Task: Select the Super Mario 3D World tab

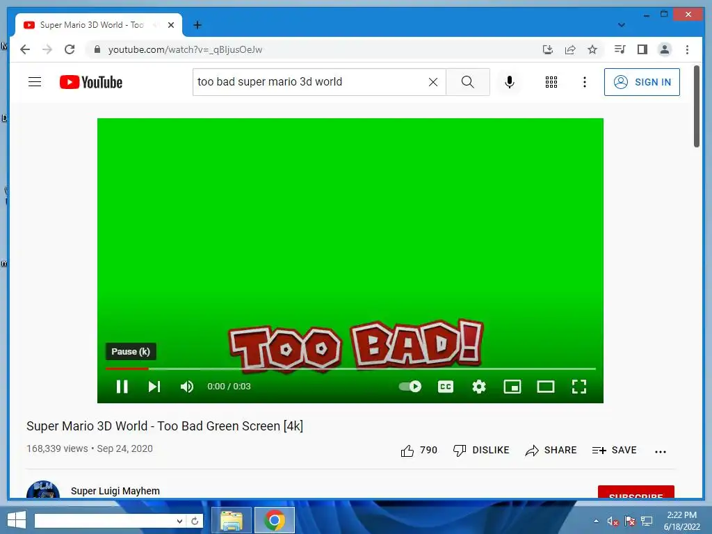Action: click(x=92, y=25)
